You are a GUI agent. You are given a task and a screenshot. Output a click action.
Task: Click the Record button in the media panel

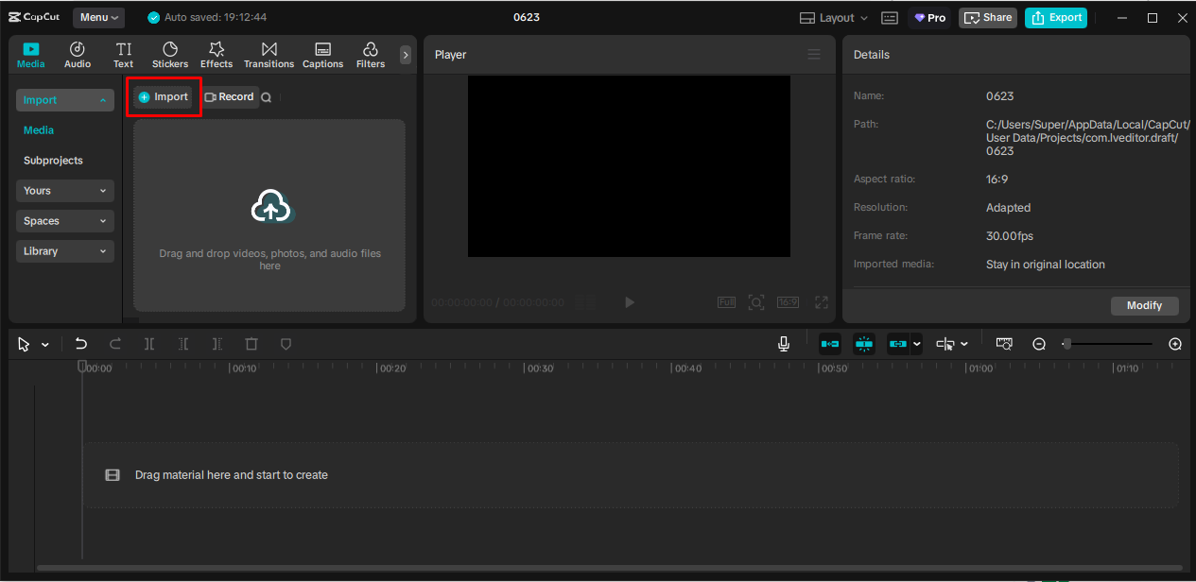coord(230,96)
